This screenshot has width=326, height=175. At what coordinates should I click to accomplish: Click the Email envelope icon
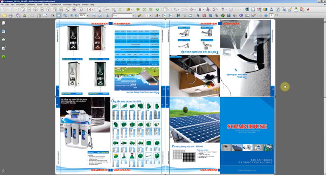(x=45, y=15)
